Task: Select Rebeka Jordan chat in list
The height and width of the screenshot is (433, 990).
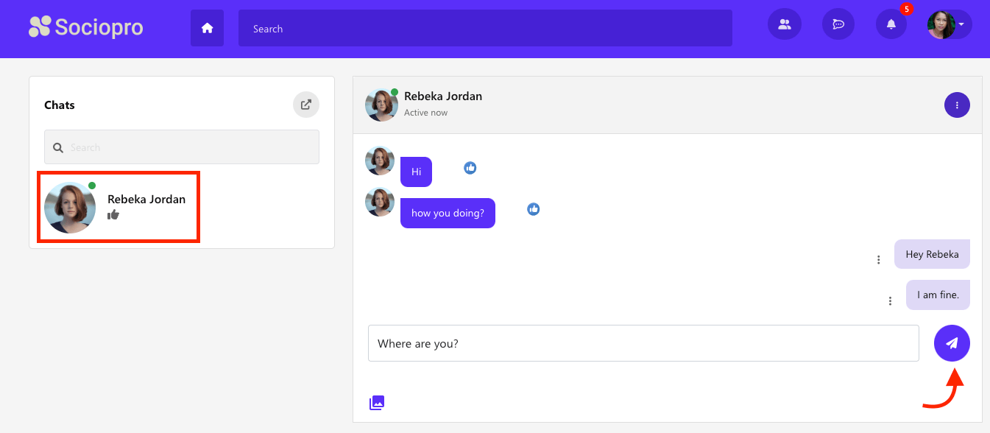Action: click(x=119, y=207)
